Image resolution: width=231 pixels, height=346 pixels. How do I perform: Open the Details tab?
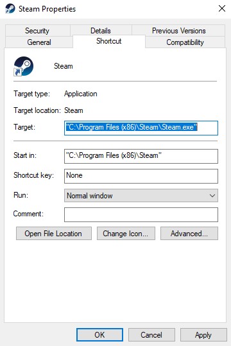[x=101, y=31]
